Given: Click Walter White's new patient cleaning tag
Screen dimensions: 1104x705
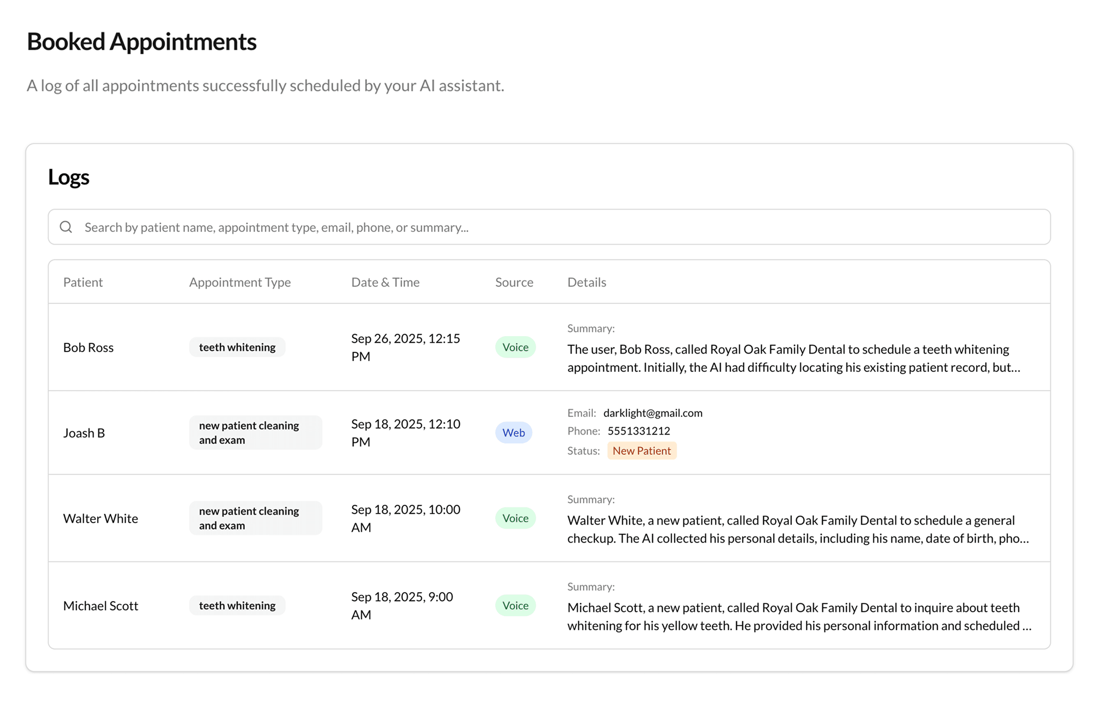Looking at the screenshot, I should (256, 518).
